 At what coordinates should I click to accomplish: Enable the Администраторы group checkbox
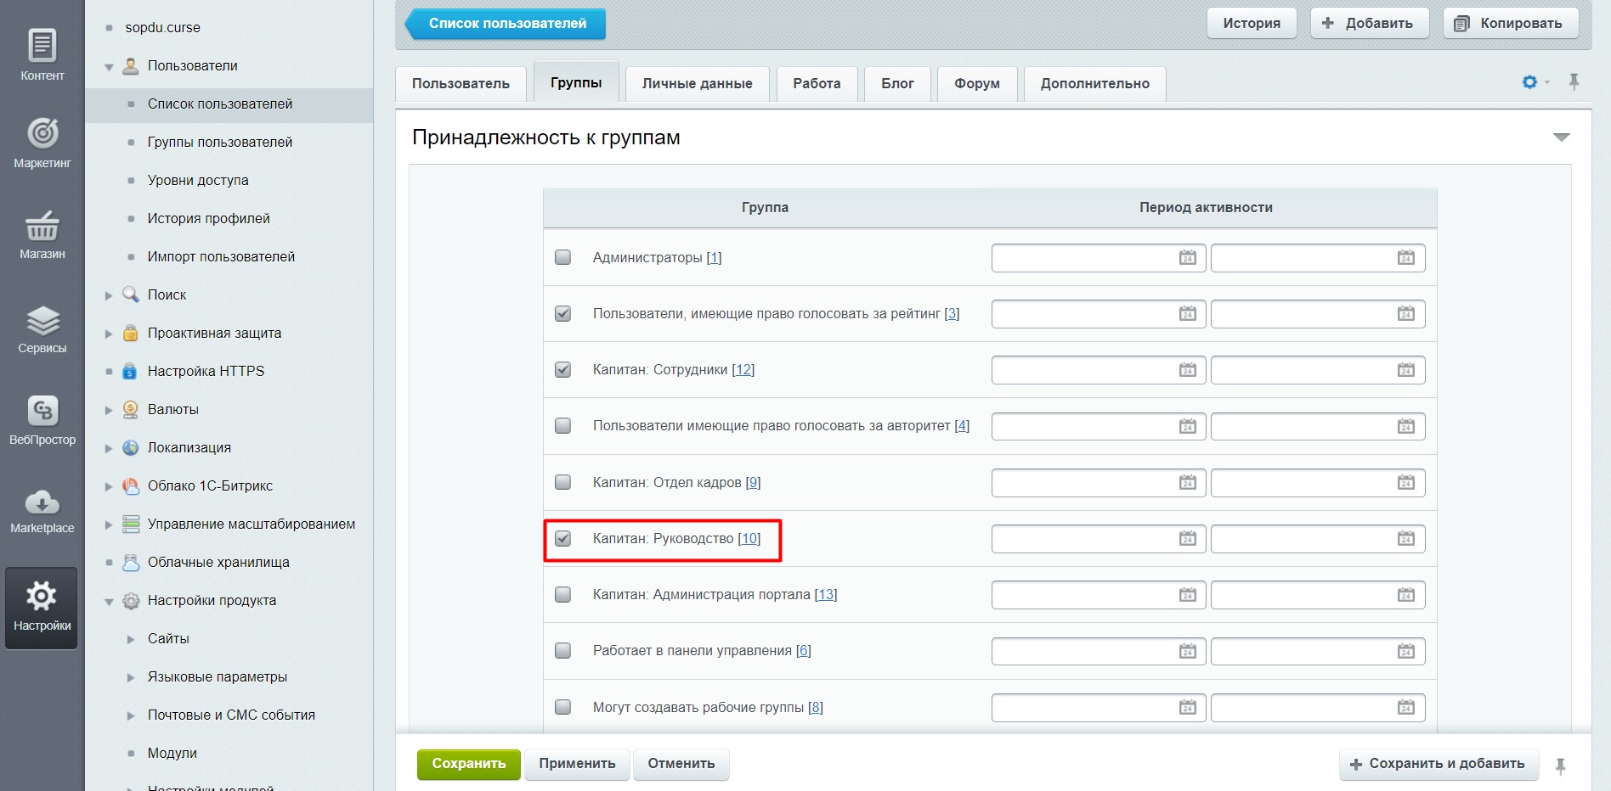pos(562,257)
